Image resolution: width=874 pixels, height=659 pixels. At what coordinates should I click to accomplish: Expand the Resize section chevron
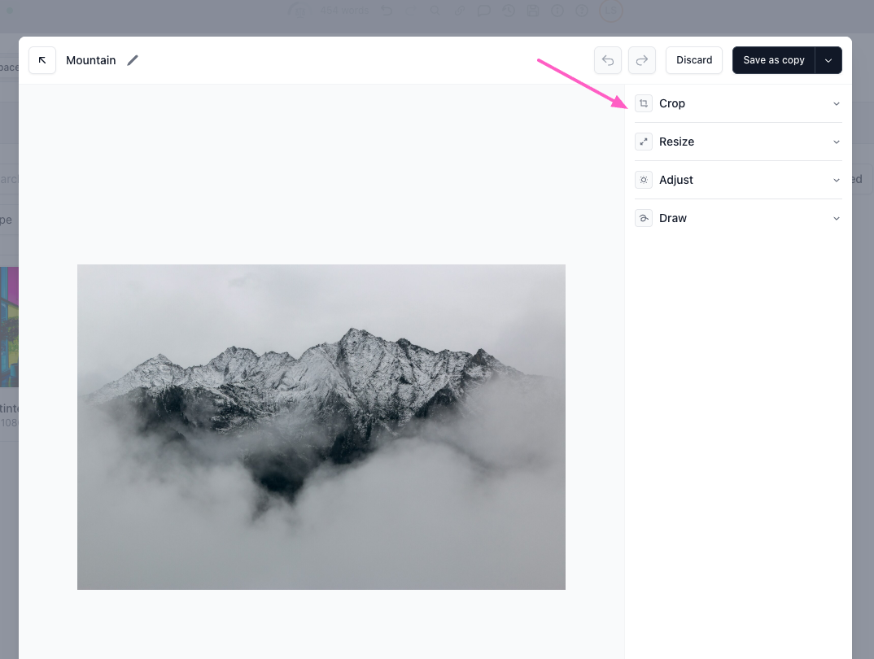point(836,142)
